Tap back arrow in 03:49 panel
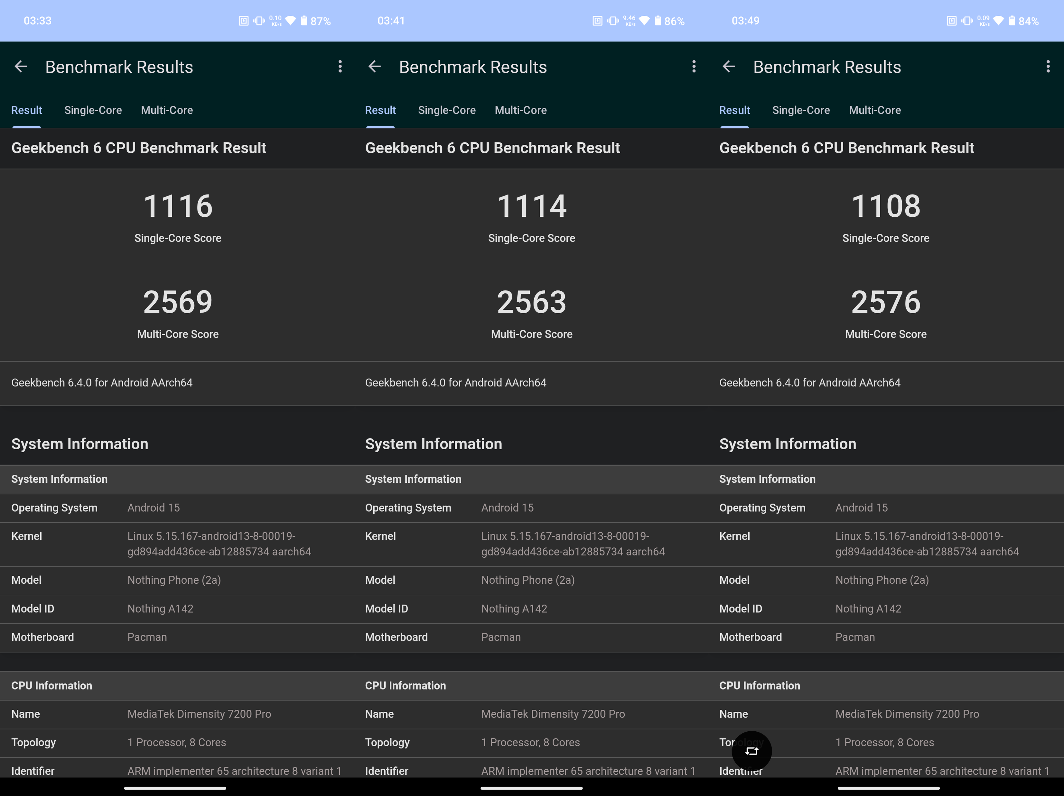 click(x=729, y=66)
